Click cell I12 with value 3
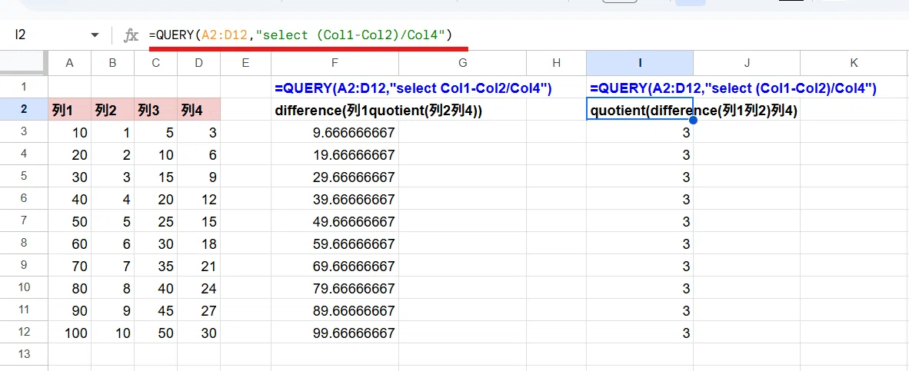The width and height of the screenshot is (909, 371). [x=639, y=333]
